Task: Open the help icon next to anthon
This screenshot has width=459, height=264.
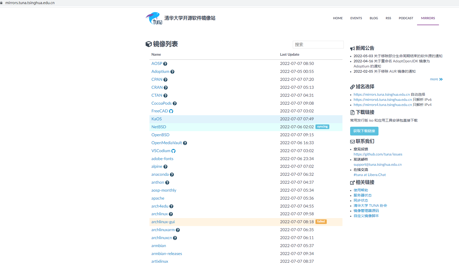Action: (x=167, y=183)
